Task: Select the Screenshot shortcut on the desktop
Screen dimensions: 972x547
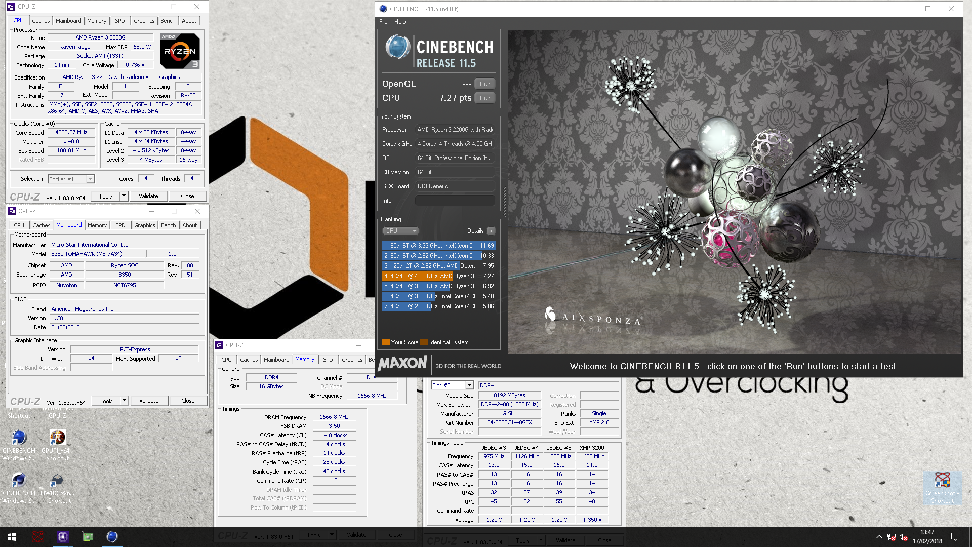Action: coord(942,487)
